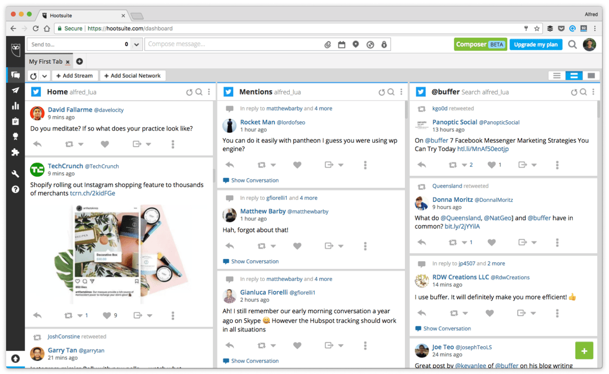This screenshot has width=609, height=374.
Task: Show Conversation under Rocket Man's tweet
Action: (251, 181)
